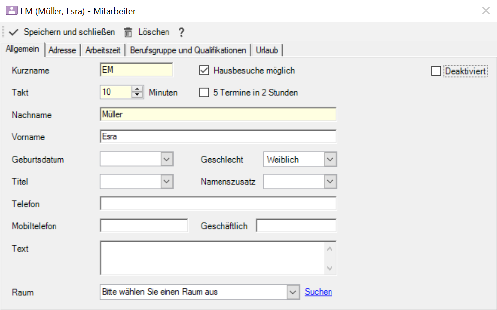Open the Arbeitszeit tab
The image size is (497, 310).
point(103,50)
